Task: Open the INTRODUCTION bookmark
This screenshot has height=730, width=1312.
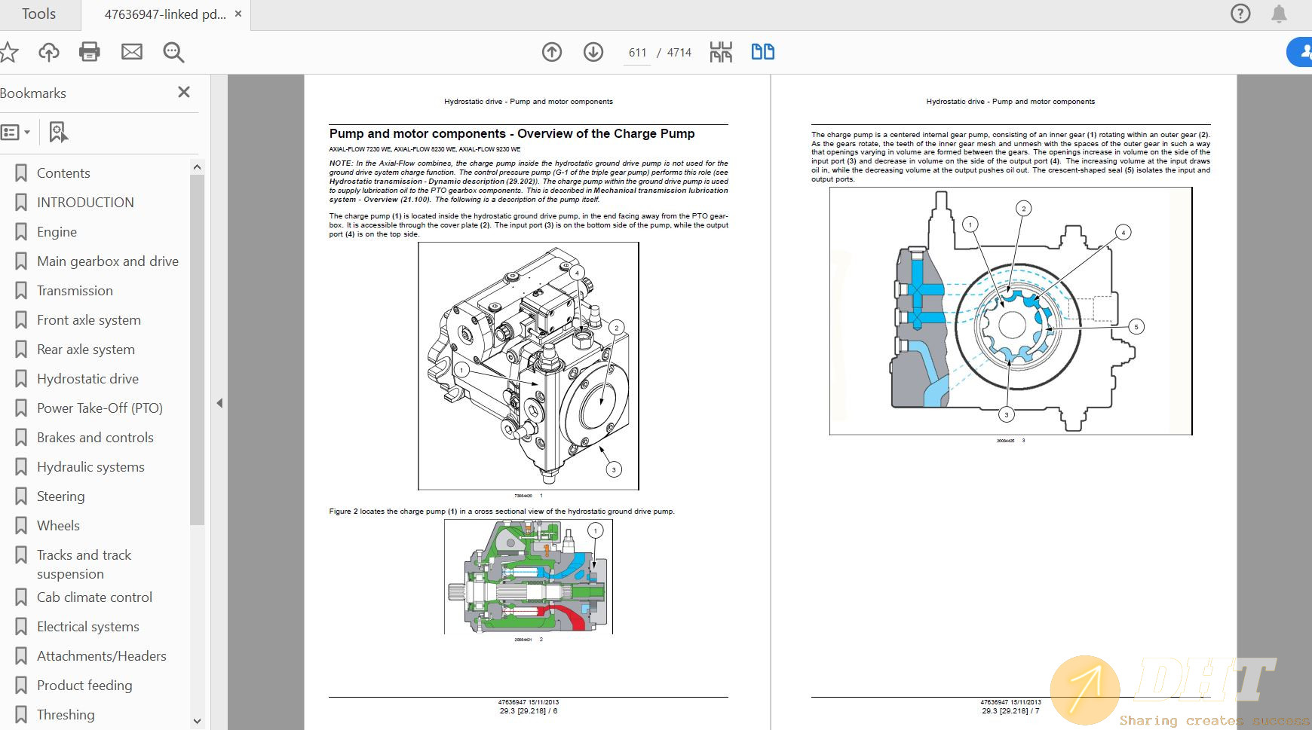Action: (85, 203)
